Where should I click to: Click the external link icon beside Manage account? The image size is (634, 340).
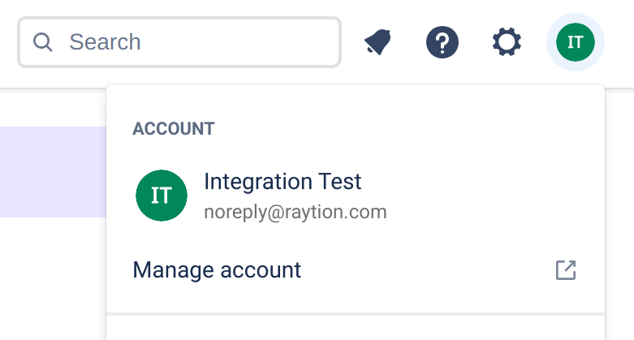click(x=566, y=270)
